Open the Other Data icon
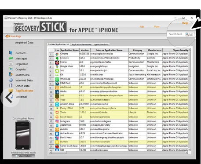201x164 pixels. click(11, 86)
